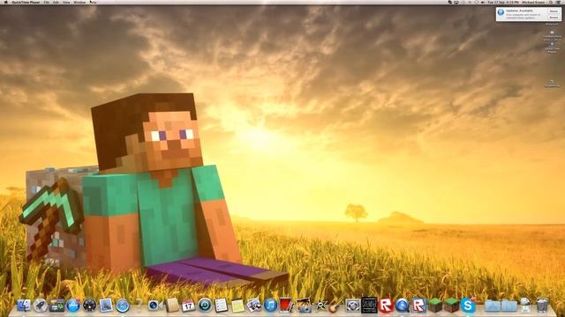This screenshot has height=317, width=565.
Task: Open FaceTime camera icon in Dock
Action: coord(155,306)
